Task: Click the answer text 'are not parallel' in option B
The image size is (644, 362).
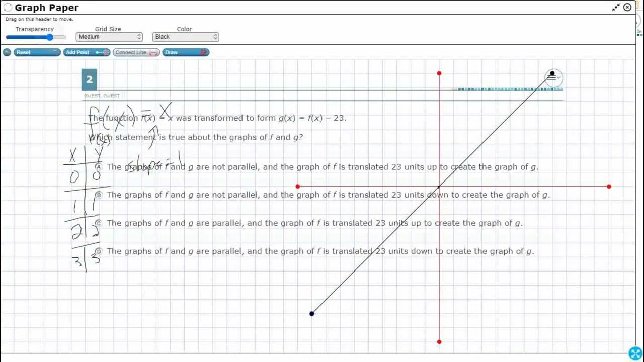Action: tap(228, 195)
